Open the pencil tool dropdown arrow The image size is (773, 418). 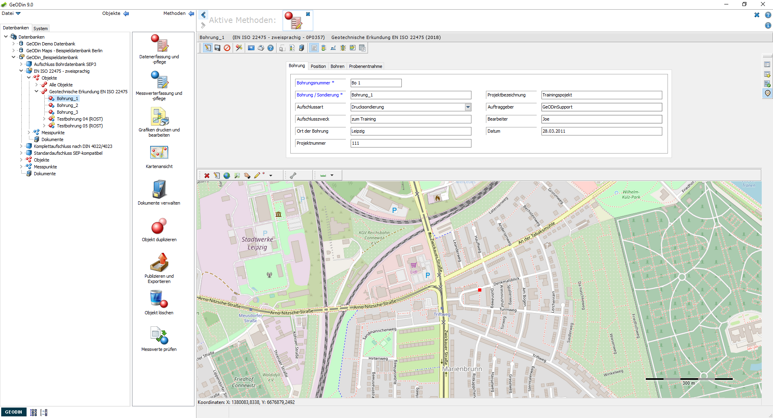[x=271, y=176]
